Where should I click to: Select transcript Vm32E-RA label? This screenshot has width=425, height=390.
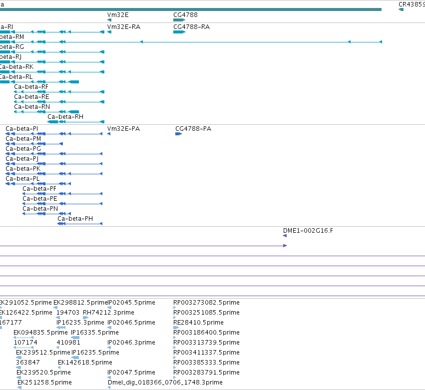124,27
